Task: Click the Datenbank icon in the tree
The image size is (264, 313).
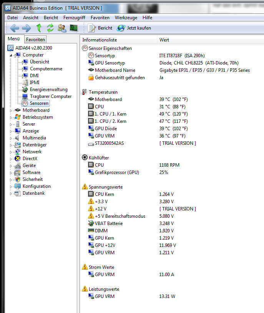Action: (18, 193)
